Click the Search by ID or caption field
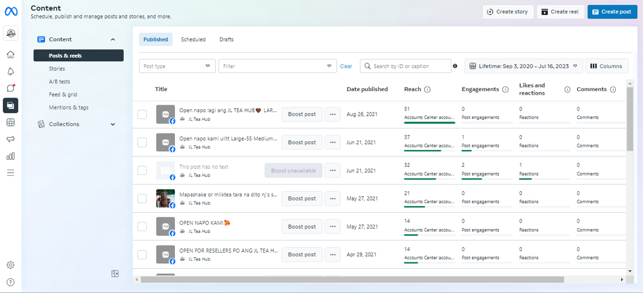The image size is (643, 293). [406, 66]
